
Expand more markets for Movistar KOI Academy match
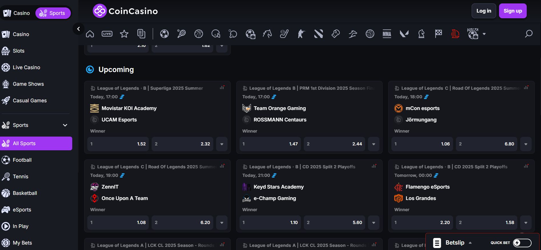pyautogui.click(x=222, y=144)
